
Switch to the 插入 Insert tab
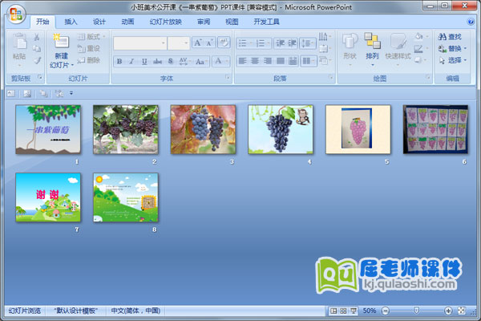tap(71, 22)
